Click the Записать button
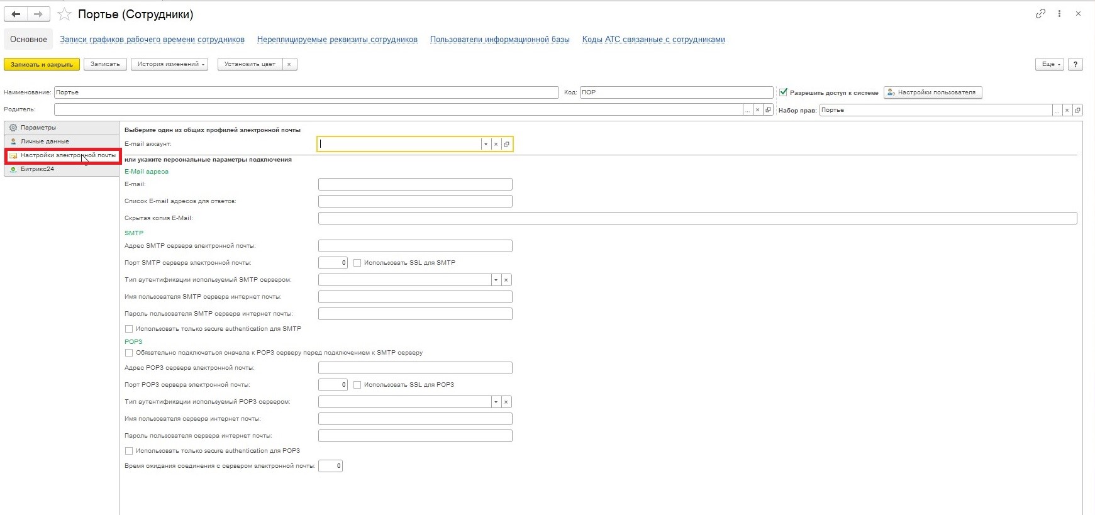This screenshot has width=1095, height=515. coord(105,64)
